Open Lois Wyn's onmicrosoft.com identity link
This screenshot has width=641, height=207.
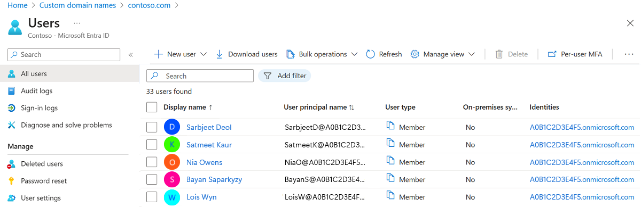click(x=582, y=197)
